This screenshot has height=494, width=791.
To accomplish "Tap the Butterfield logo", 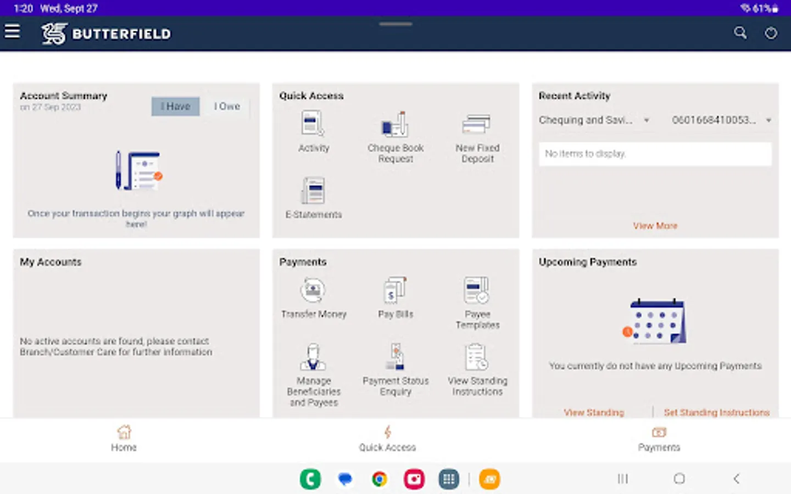I will tap(106, 33).
